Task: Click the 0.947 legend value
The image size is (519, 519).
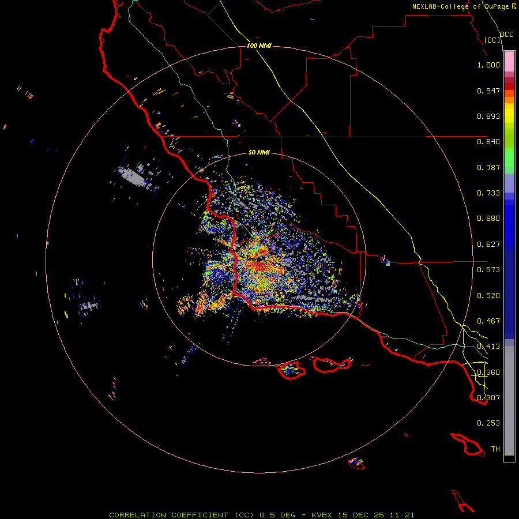Action: pos(488,91)
